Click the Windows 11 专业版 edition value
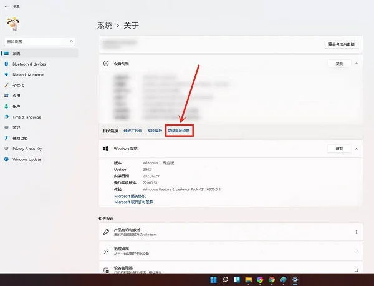374x286 pixels. (x=158, y=163)
